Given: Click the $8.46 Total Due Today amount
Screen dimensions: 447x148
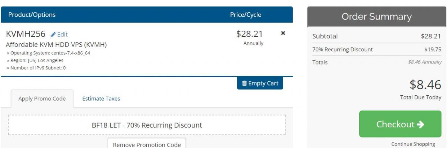Looking at the screenshot, I should click(x=425, y=85).
